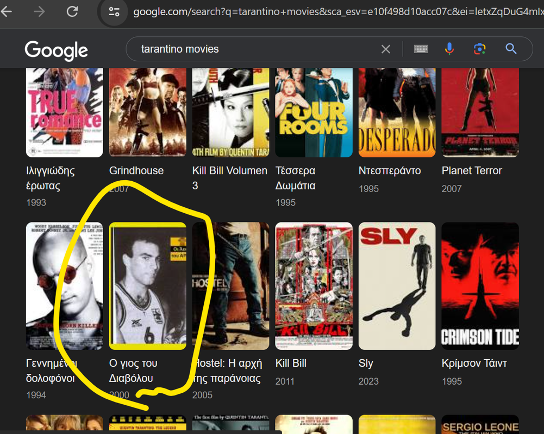
Task: Open the basketball player poster thumbnail
Action: click(147, 286)
